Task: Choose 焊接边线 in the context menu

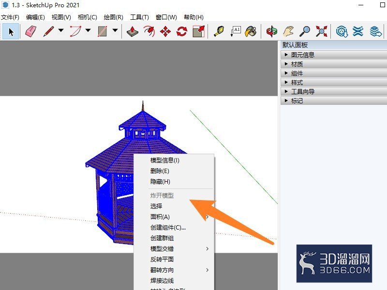Action: click(174, 280)
